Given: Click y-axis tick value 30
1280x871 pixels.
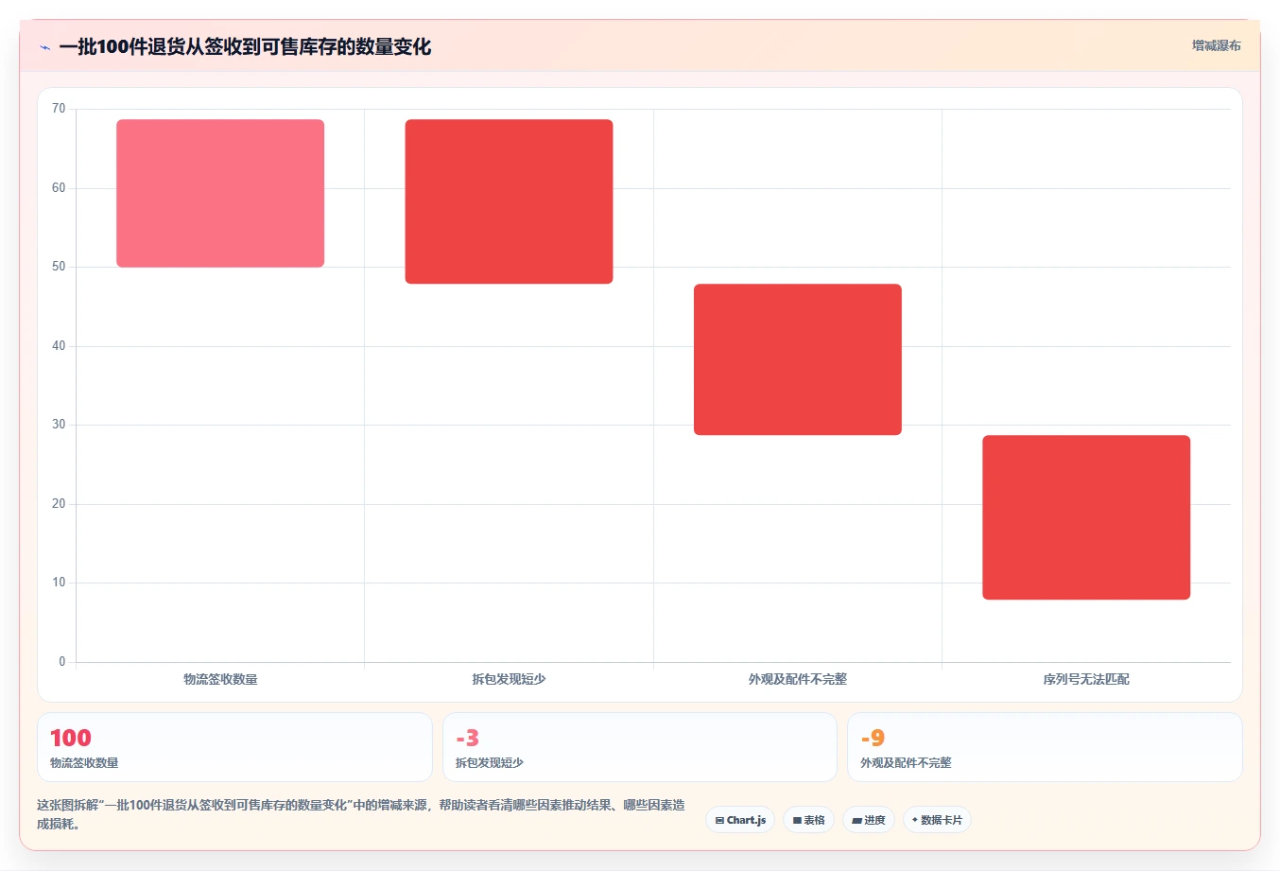Looking at the screenshot, I should click(x=59, y=425).
